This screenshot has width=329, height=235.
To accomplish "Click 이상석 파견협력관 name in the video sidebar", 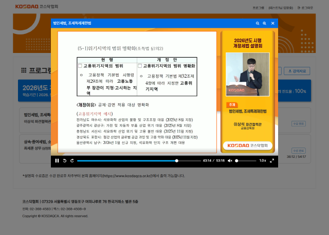I will [248, 124].
